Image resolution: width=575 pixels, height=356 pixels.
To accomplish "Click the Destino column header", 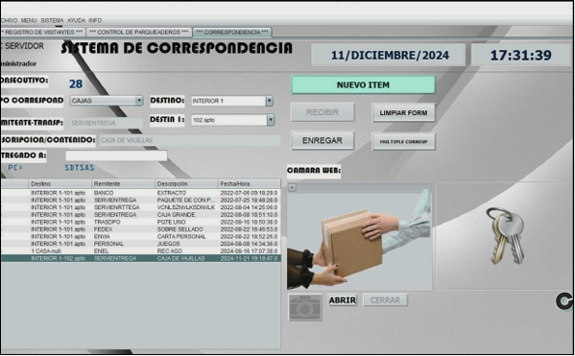I will click(60, 183).
